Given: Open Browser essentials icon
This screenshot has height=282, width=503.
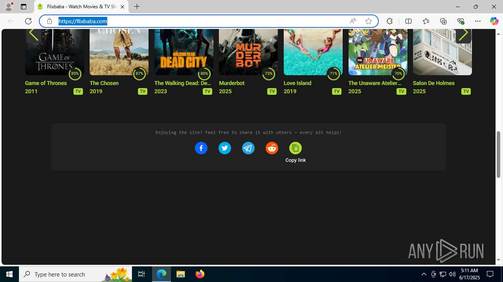Looking at the screenshot, I should [461, 21].
